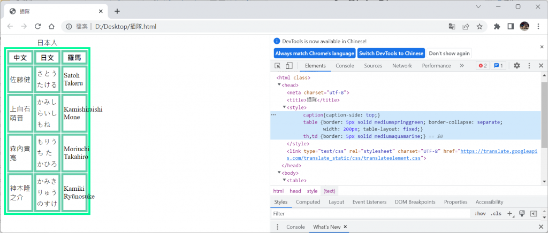Open the Network tab
This screenshot has height=233, width=548.
click(402, 66)
